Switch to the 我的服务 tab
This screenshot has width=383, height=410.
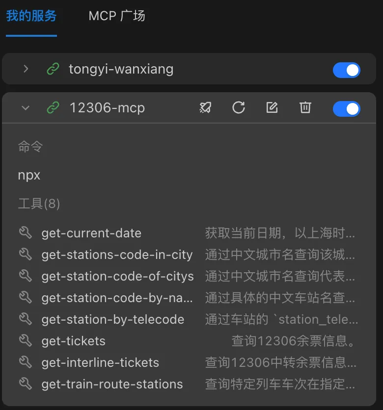coord(31,16)
